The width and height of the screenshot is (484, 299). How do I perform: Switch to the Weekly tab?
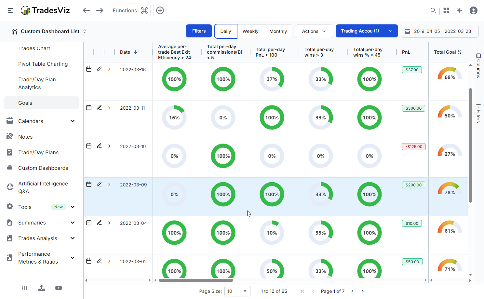pyautogui.click(x=250, y=31)
